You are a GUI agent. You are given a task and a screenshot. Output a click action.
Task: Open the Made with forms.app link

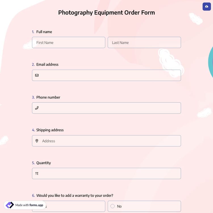(x=29, y=205)
